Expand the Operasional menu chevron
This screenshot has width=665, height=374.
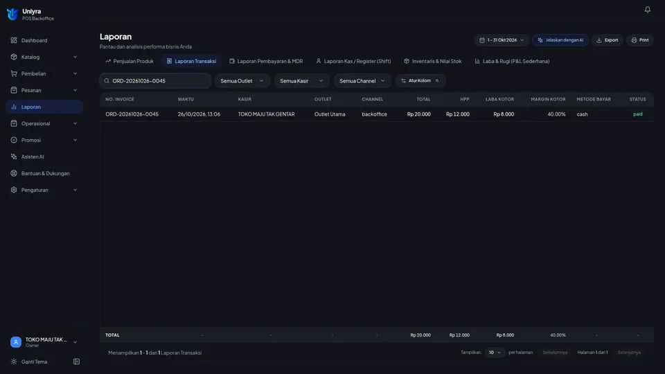[x=75, y=123]
